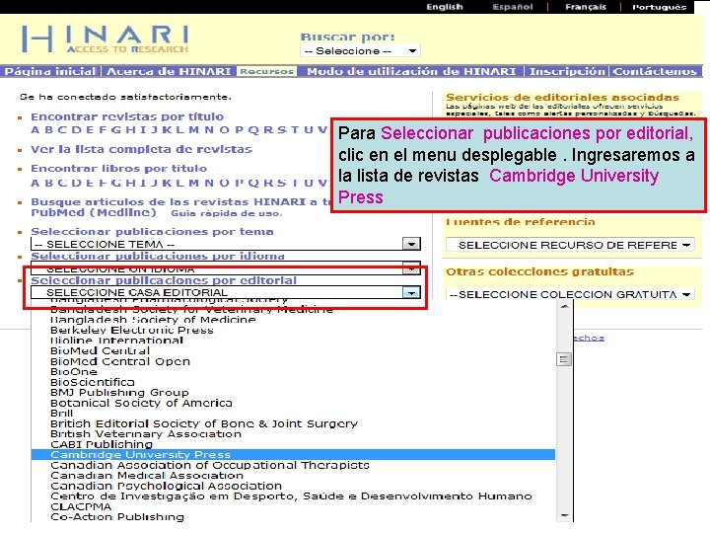Open the Recursos tab
Viewport: 710px width, 533px height.
[x=266, y=71]
